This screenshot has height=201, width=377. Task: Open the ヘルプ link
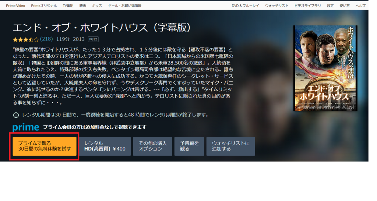click(360, 6)
